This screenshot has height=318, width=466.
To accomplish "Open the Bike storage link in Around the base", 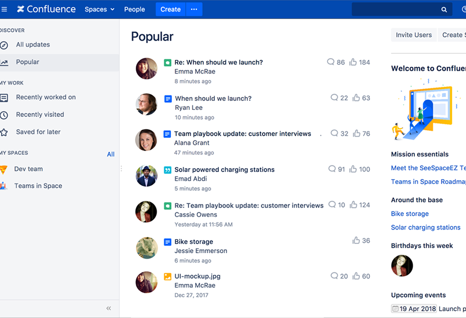I will pos(409,214).
